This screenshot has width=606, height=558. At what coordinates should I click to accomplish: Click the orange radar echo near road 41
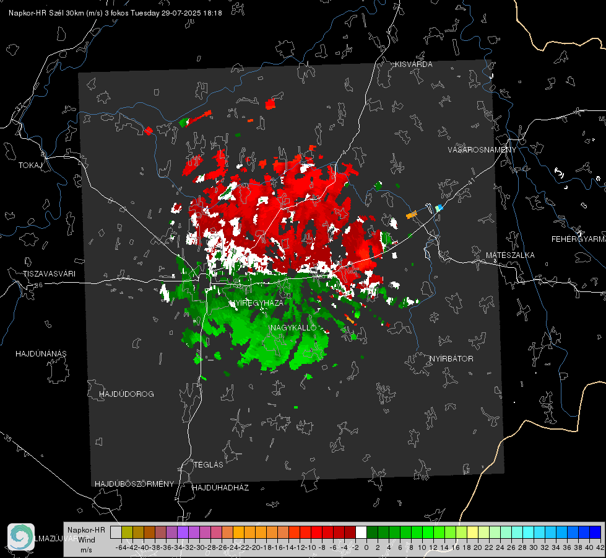coord(412,214)
